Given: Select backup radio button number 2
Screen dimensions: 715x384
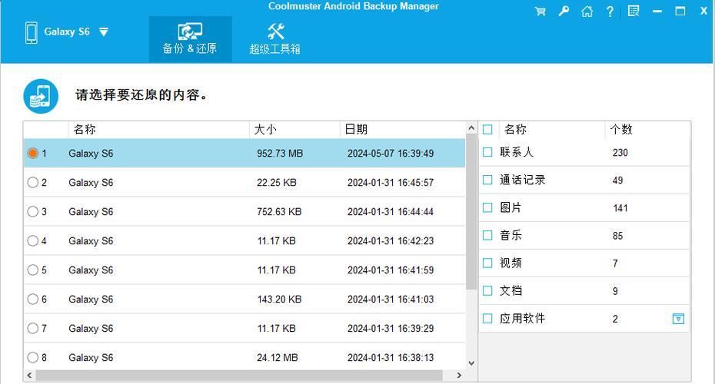Looking at the screenshot, I should pyautogui.click(x=32, y=182).
